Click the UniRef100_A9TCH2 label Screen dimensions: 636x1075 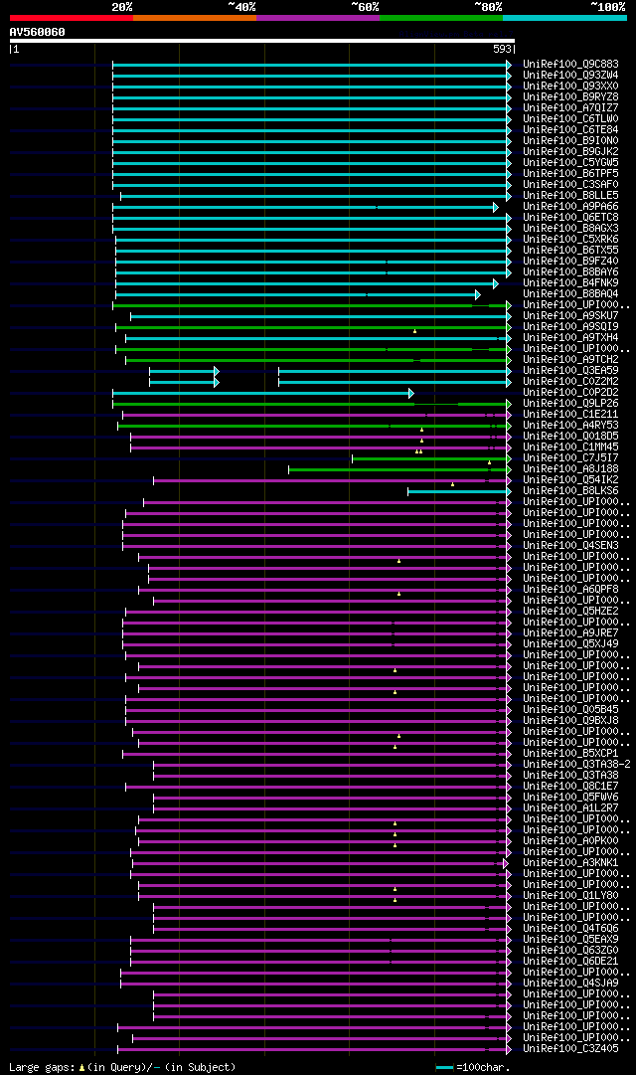[x=570, y=361]
